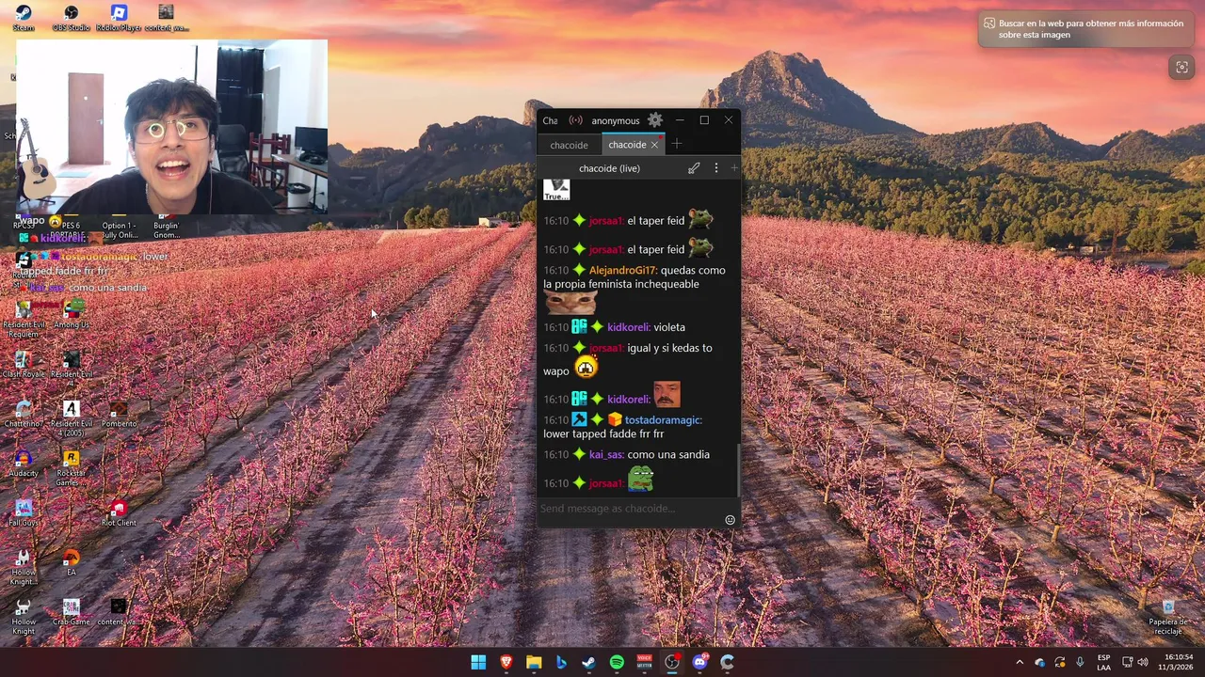Screen dimensions: 1205x677
Task: Open File Explorer from the taskbar
Action: (534, 662)
